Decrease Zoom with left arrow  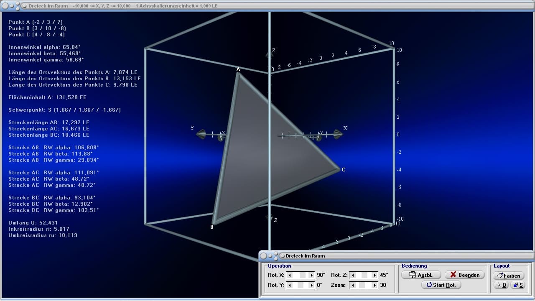pos(352,285)
